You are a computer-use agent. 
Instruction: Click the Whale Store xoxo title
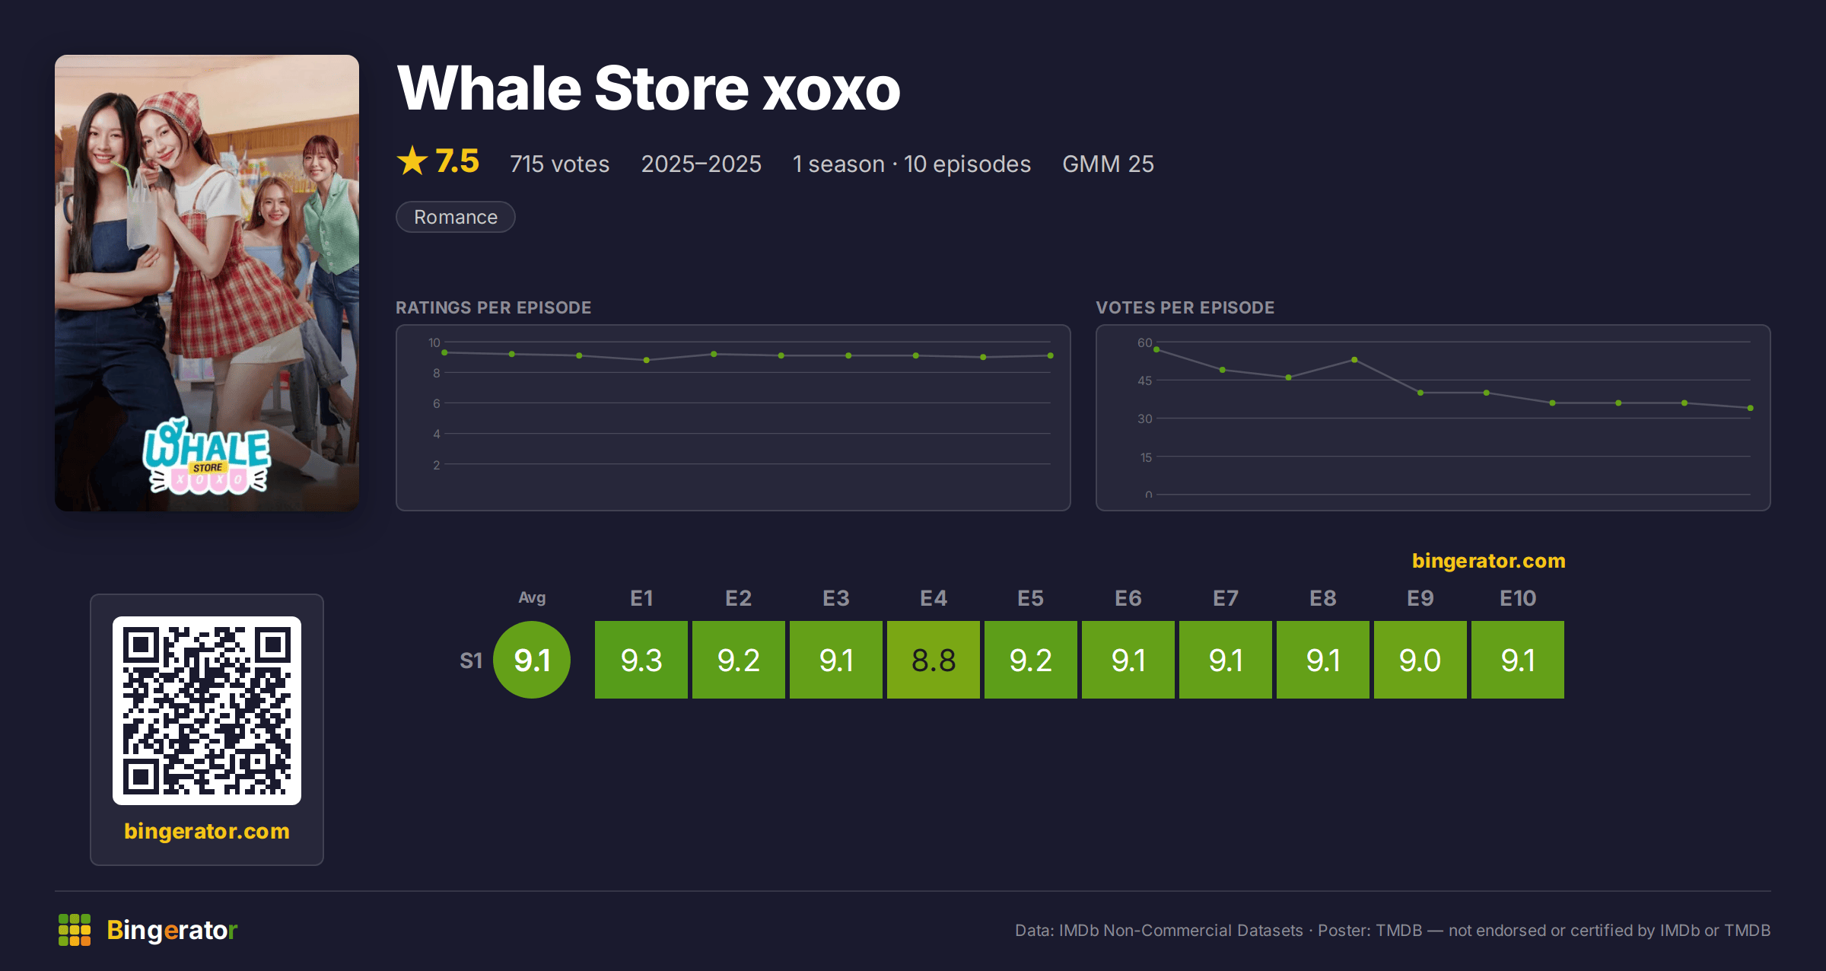[648, 88]
